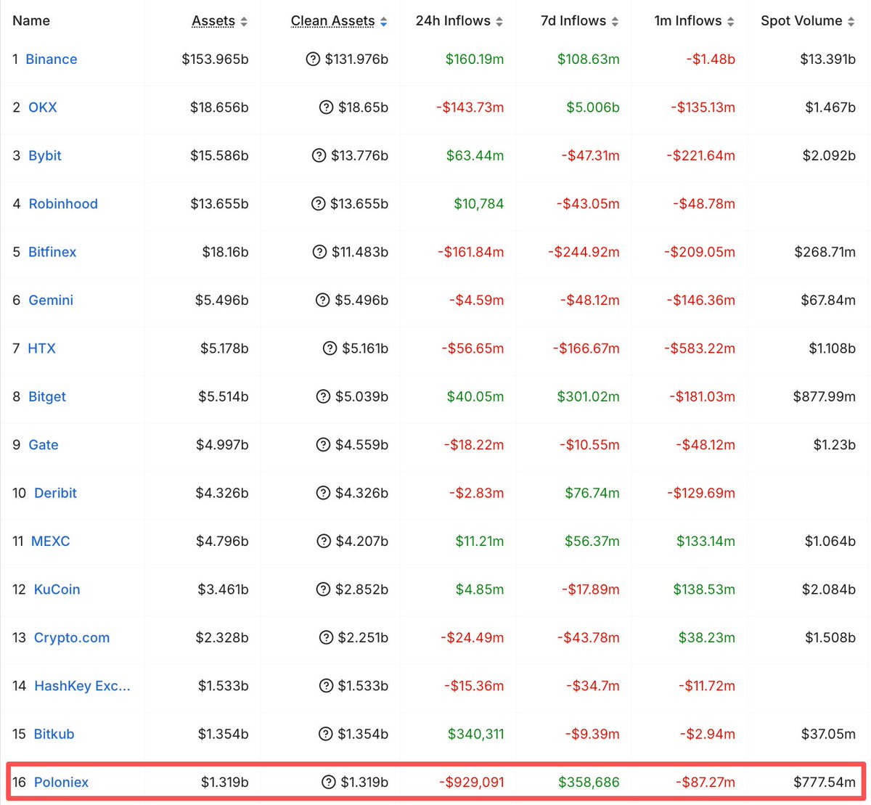Click Crypto.com 24h inflow -$24.49m

pos(473,637)
